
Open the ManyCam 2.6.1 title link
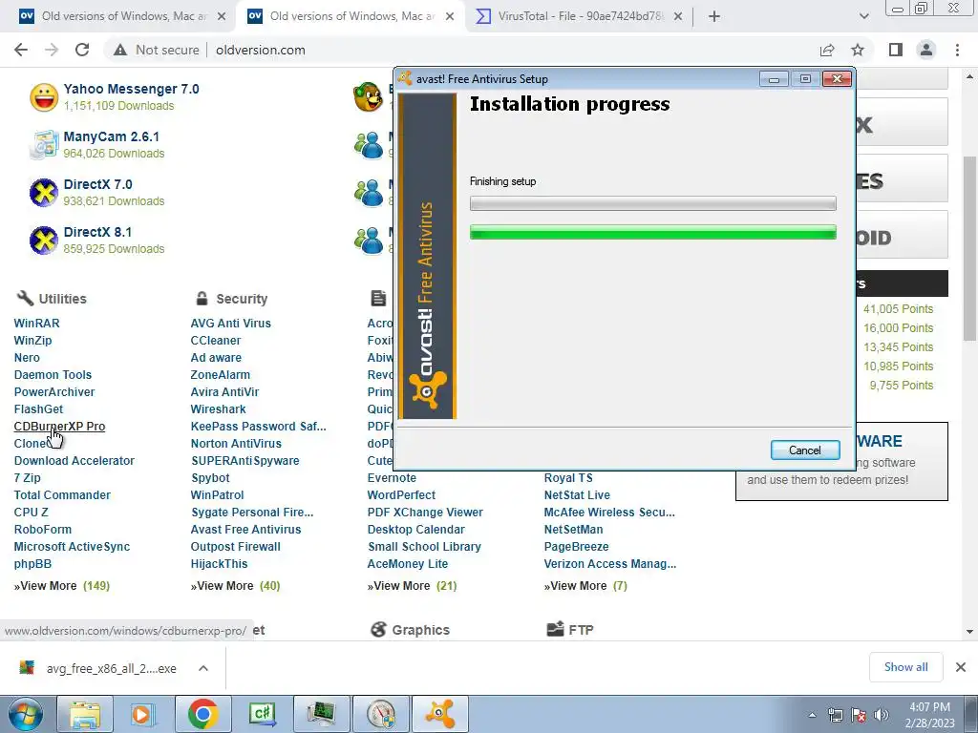click(x=111, y=136)
